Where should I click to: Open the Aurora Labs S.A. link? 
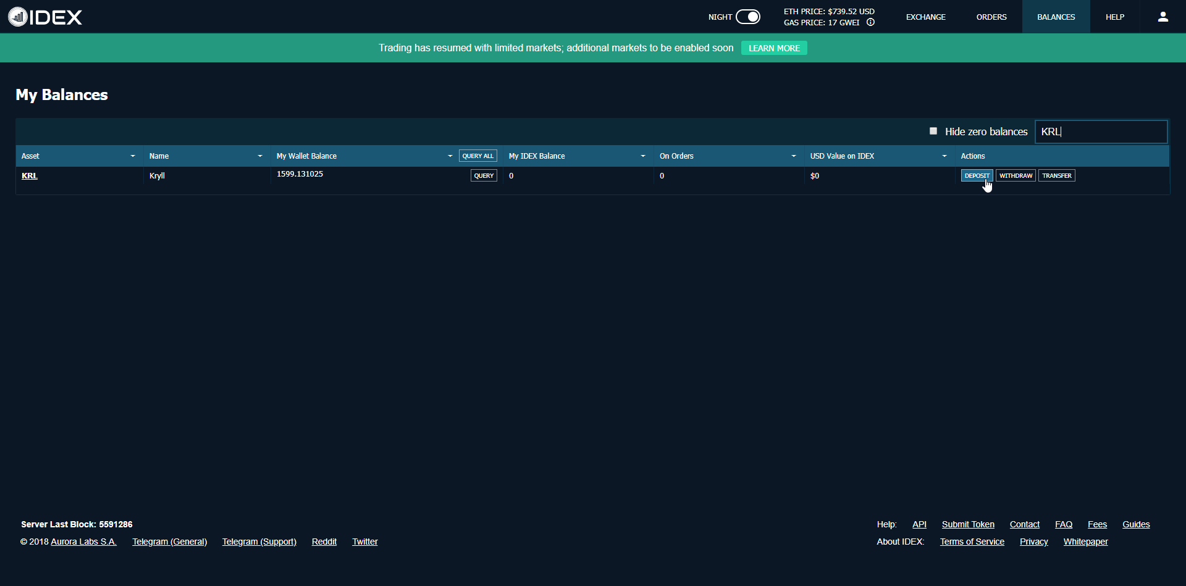click(x=83, y=542)
